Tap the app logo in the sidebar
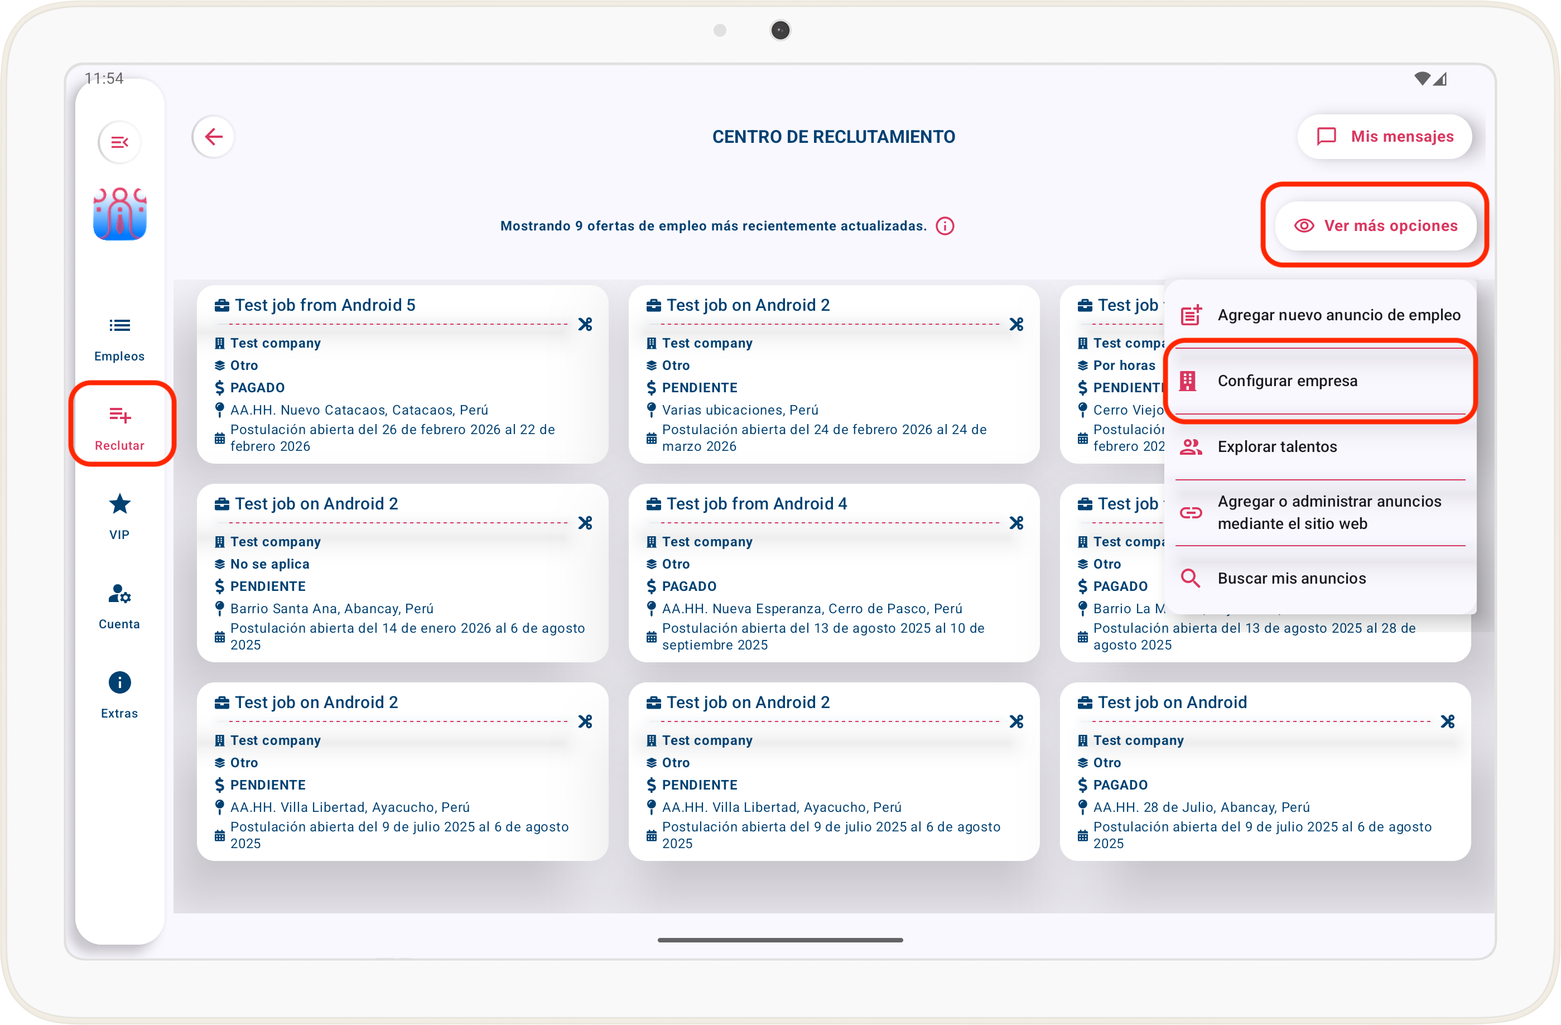The width and height of the screenshot is (1561, 1025). [119, 214]
